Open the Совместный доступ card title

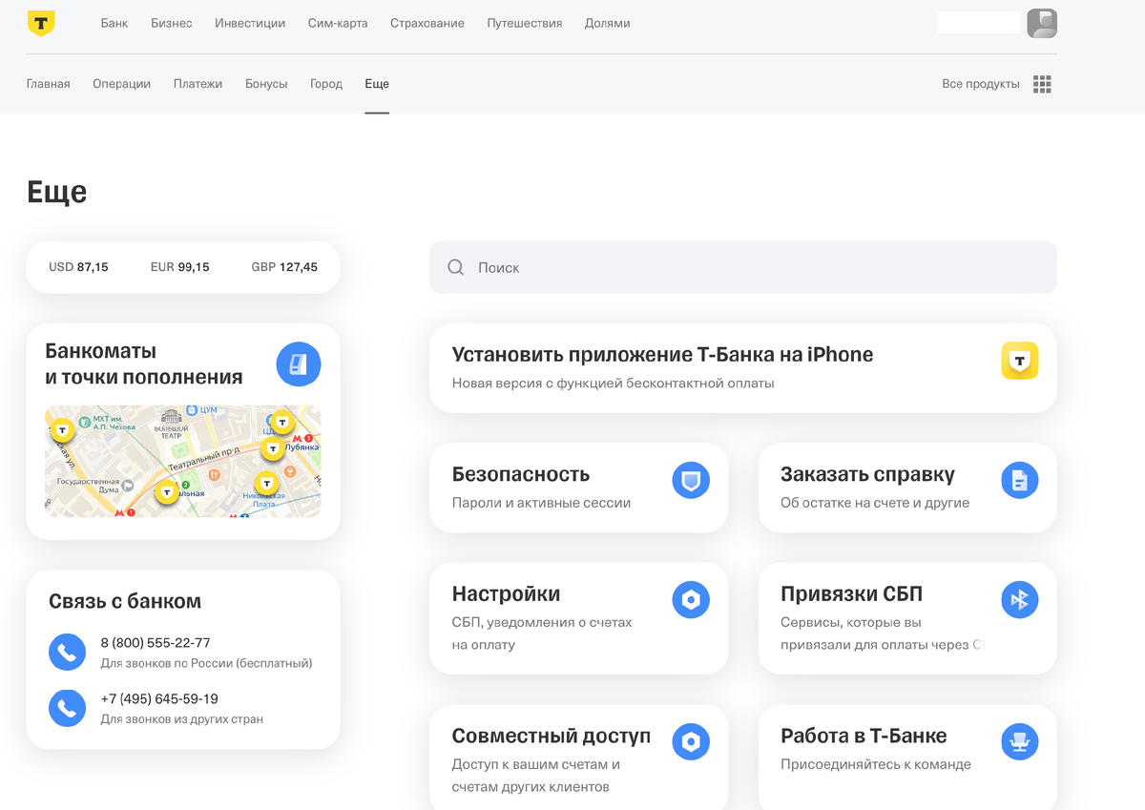[552, 736]
